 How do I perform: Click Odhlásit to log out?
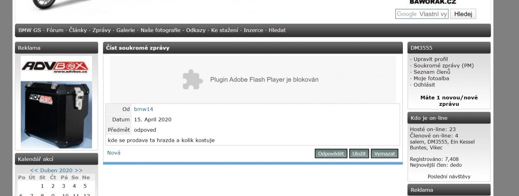(424, 85)
